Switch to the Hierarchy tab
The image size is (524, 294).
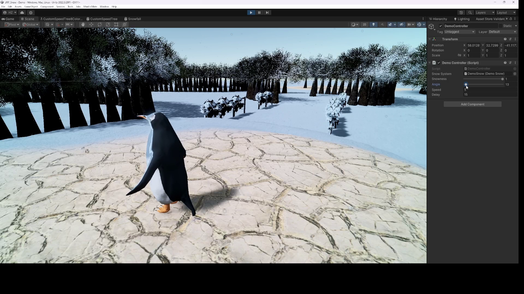[x=438, y=19]
